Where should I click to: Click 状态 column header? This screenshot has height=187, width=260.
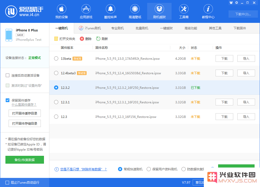point(194,48)
